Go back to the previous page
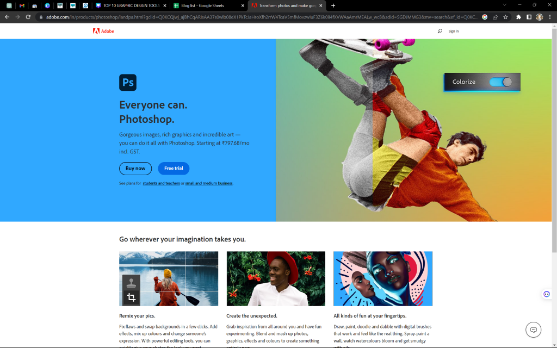Screen dimensions: 557x348 7,17
